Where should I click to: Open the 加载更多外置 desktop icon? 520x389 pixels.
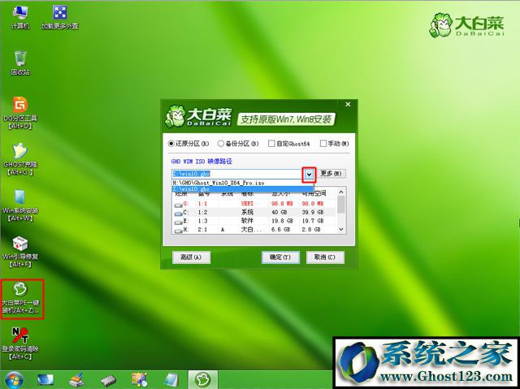(60, 17)
